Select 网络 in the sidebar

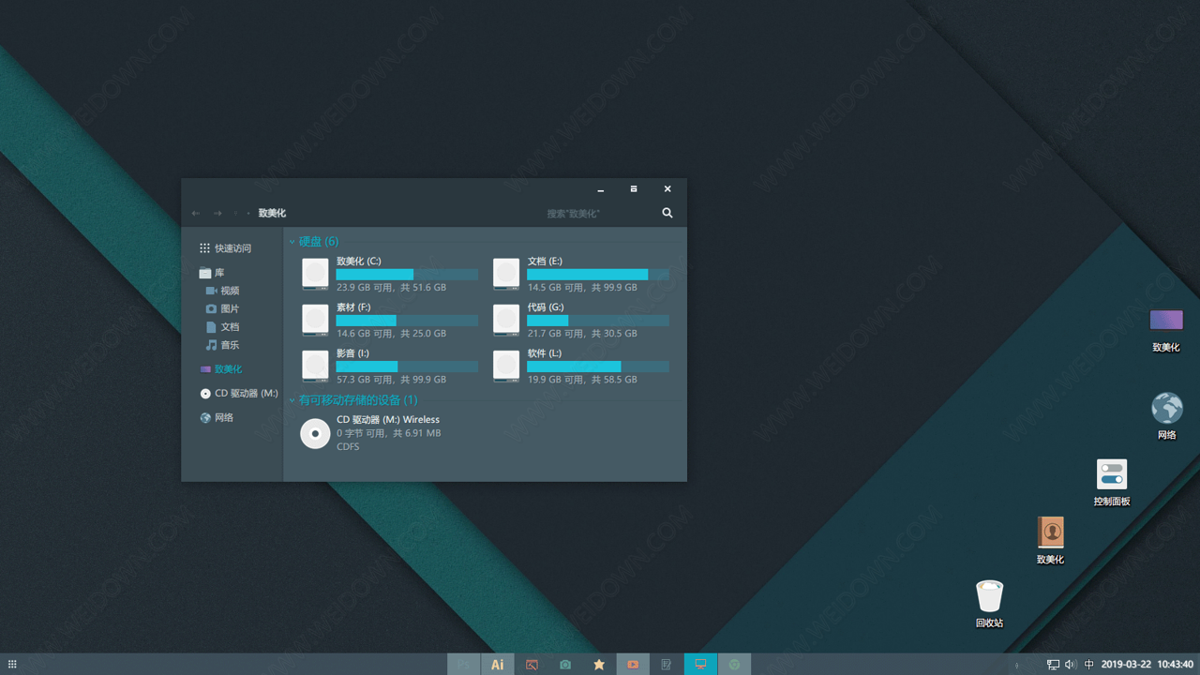click(x=217, y=418)
